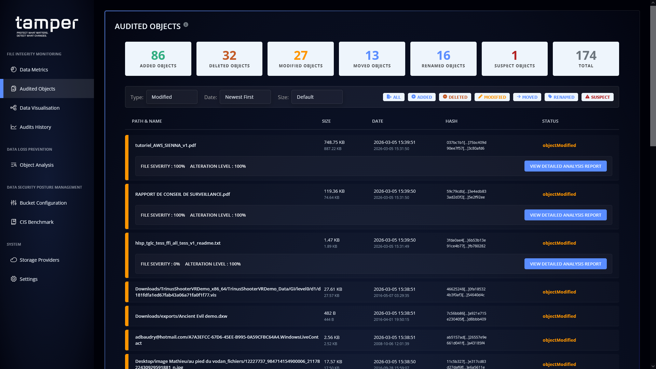Open the Size dropdown set to Default
The height and width of the screenshot is (369, 656).
(x=317, y=97)
